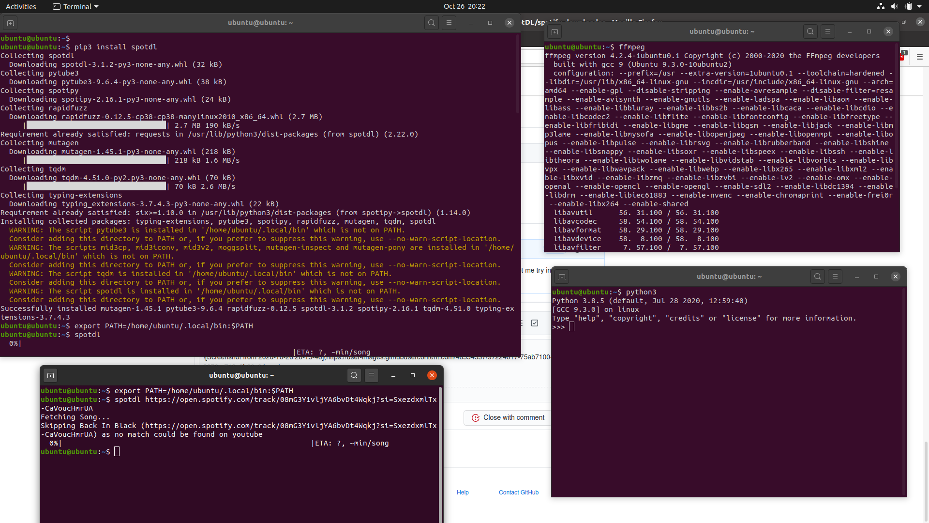Viewport: 929px width, 523px height.
Task: Minimize the pip3 install terminal
Action: pyautogui.click(x=471, y=23)
